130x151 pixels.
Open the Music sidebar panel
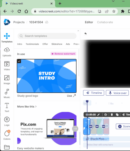(7, 94)
